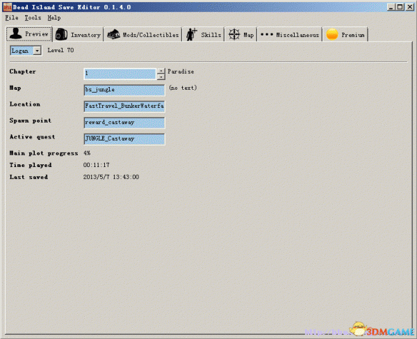Click the Skills figure icon
The image size is (417, 339).
coord(192,34)
